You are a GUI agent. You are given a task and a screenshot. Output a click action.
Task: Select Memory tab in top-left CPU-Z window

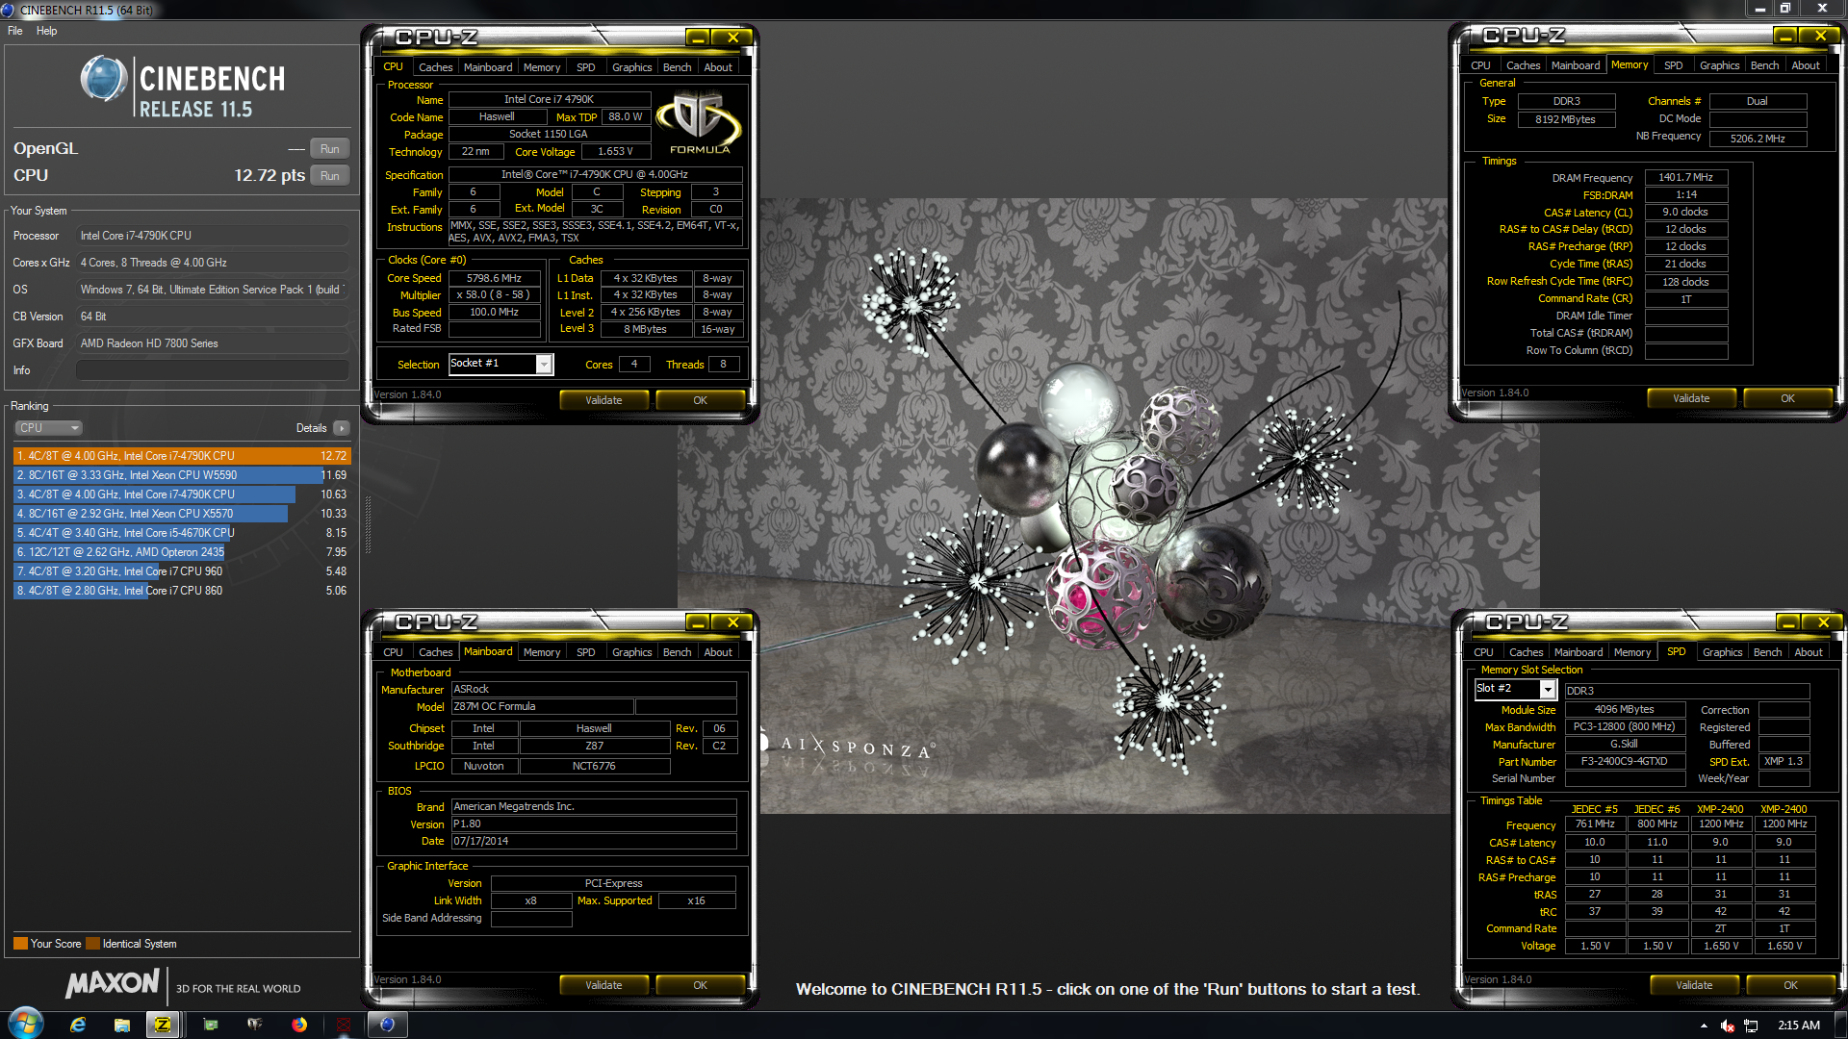tap(542, 67)
